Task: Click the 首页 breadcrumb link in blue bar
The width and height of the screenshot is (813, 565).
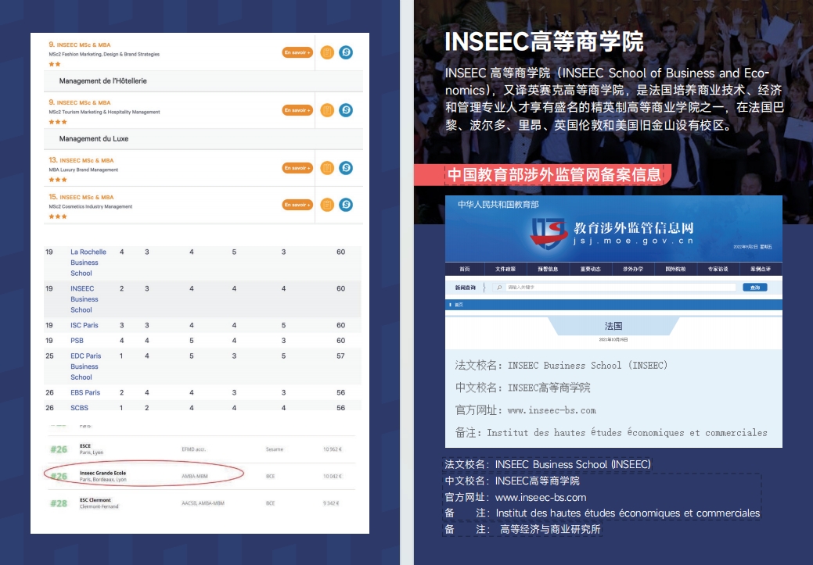Action: click(459, 305)
